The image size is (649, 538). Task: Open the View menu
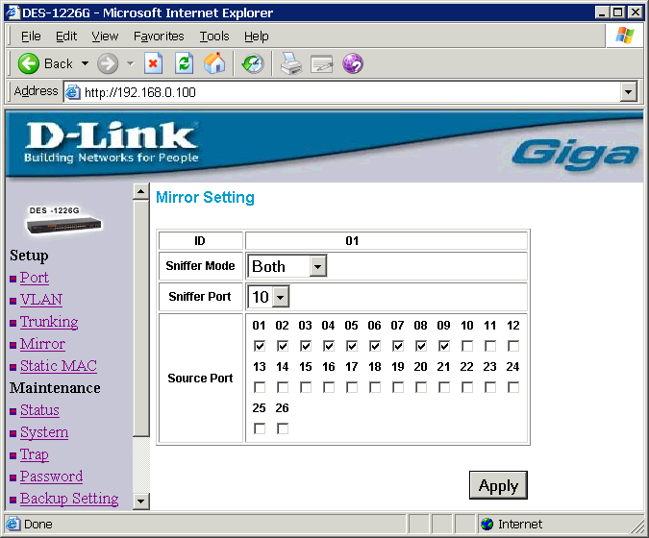pyautogui.click(x=105, y=37)
